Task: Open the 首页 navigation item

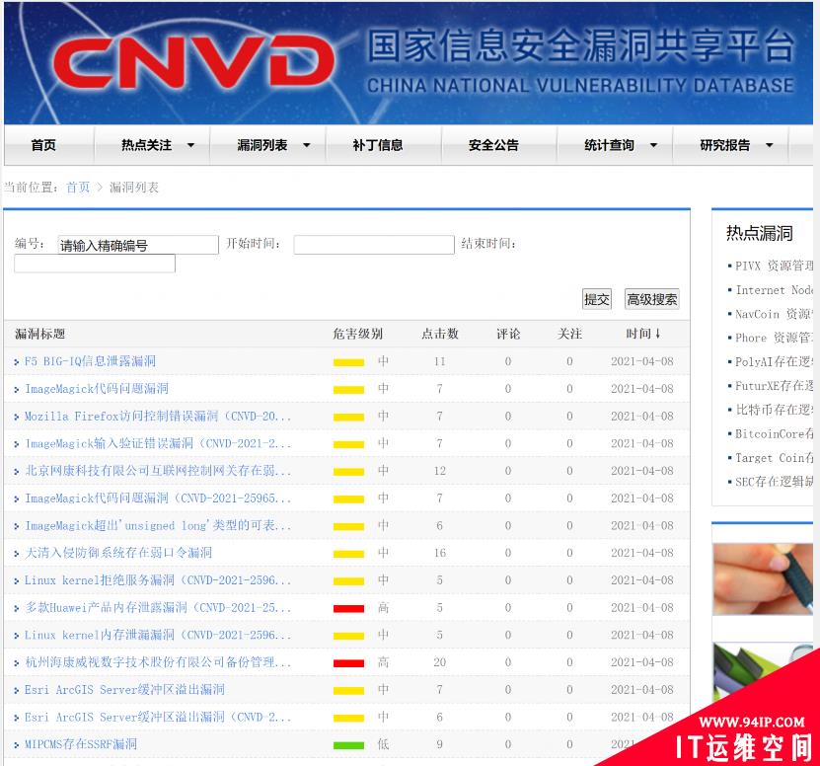Action: (x=43, y=145)
